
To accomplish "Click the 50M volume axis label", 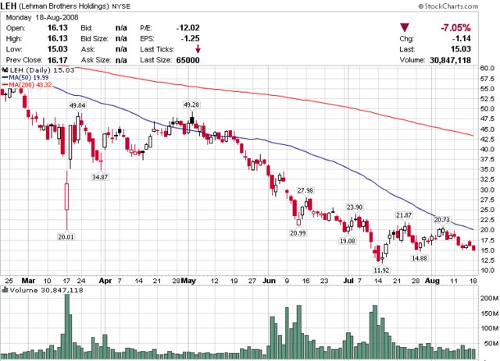I will point(491,344).
